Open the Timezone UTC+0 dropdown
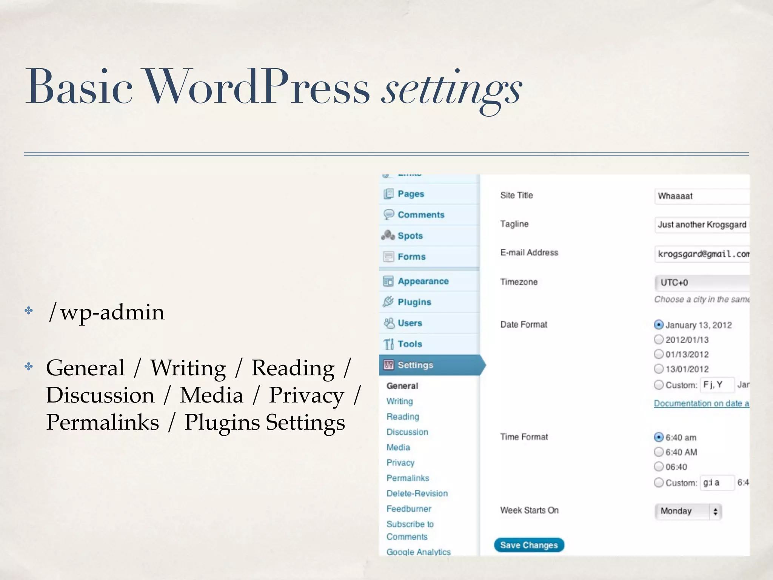Viewport: 773px width, 580px height. 702,282
